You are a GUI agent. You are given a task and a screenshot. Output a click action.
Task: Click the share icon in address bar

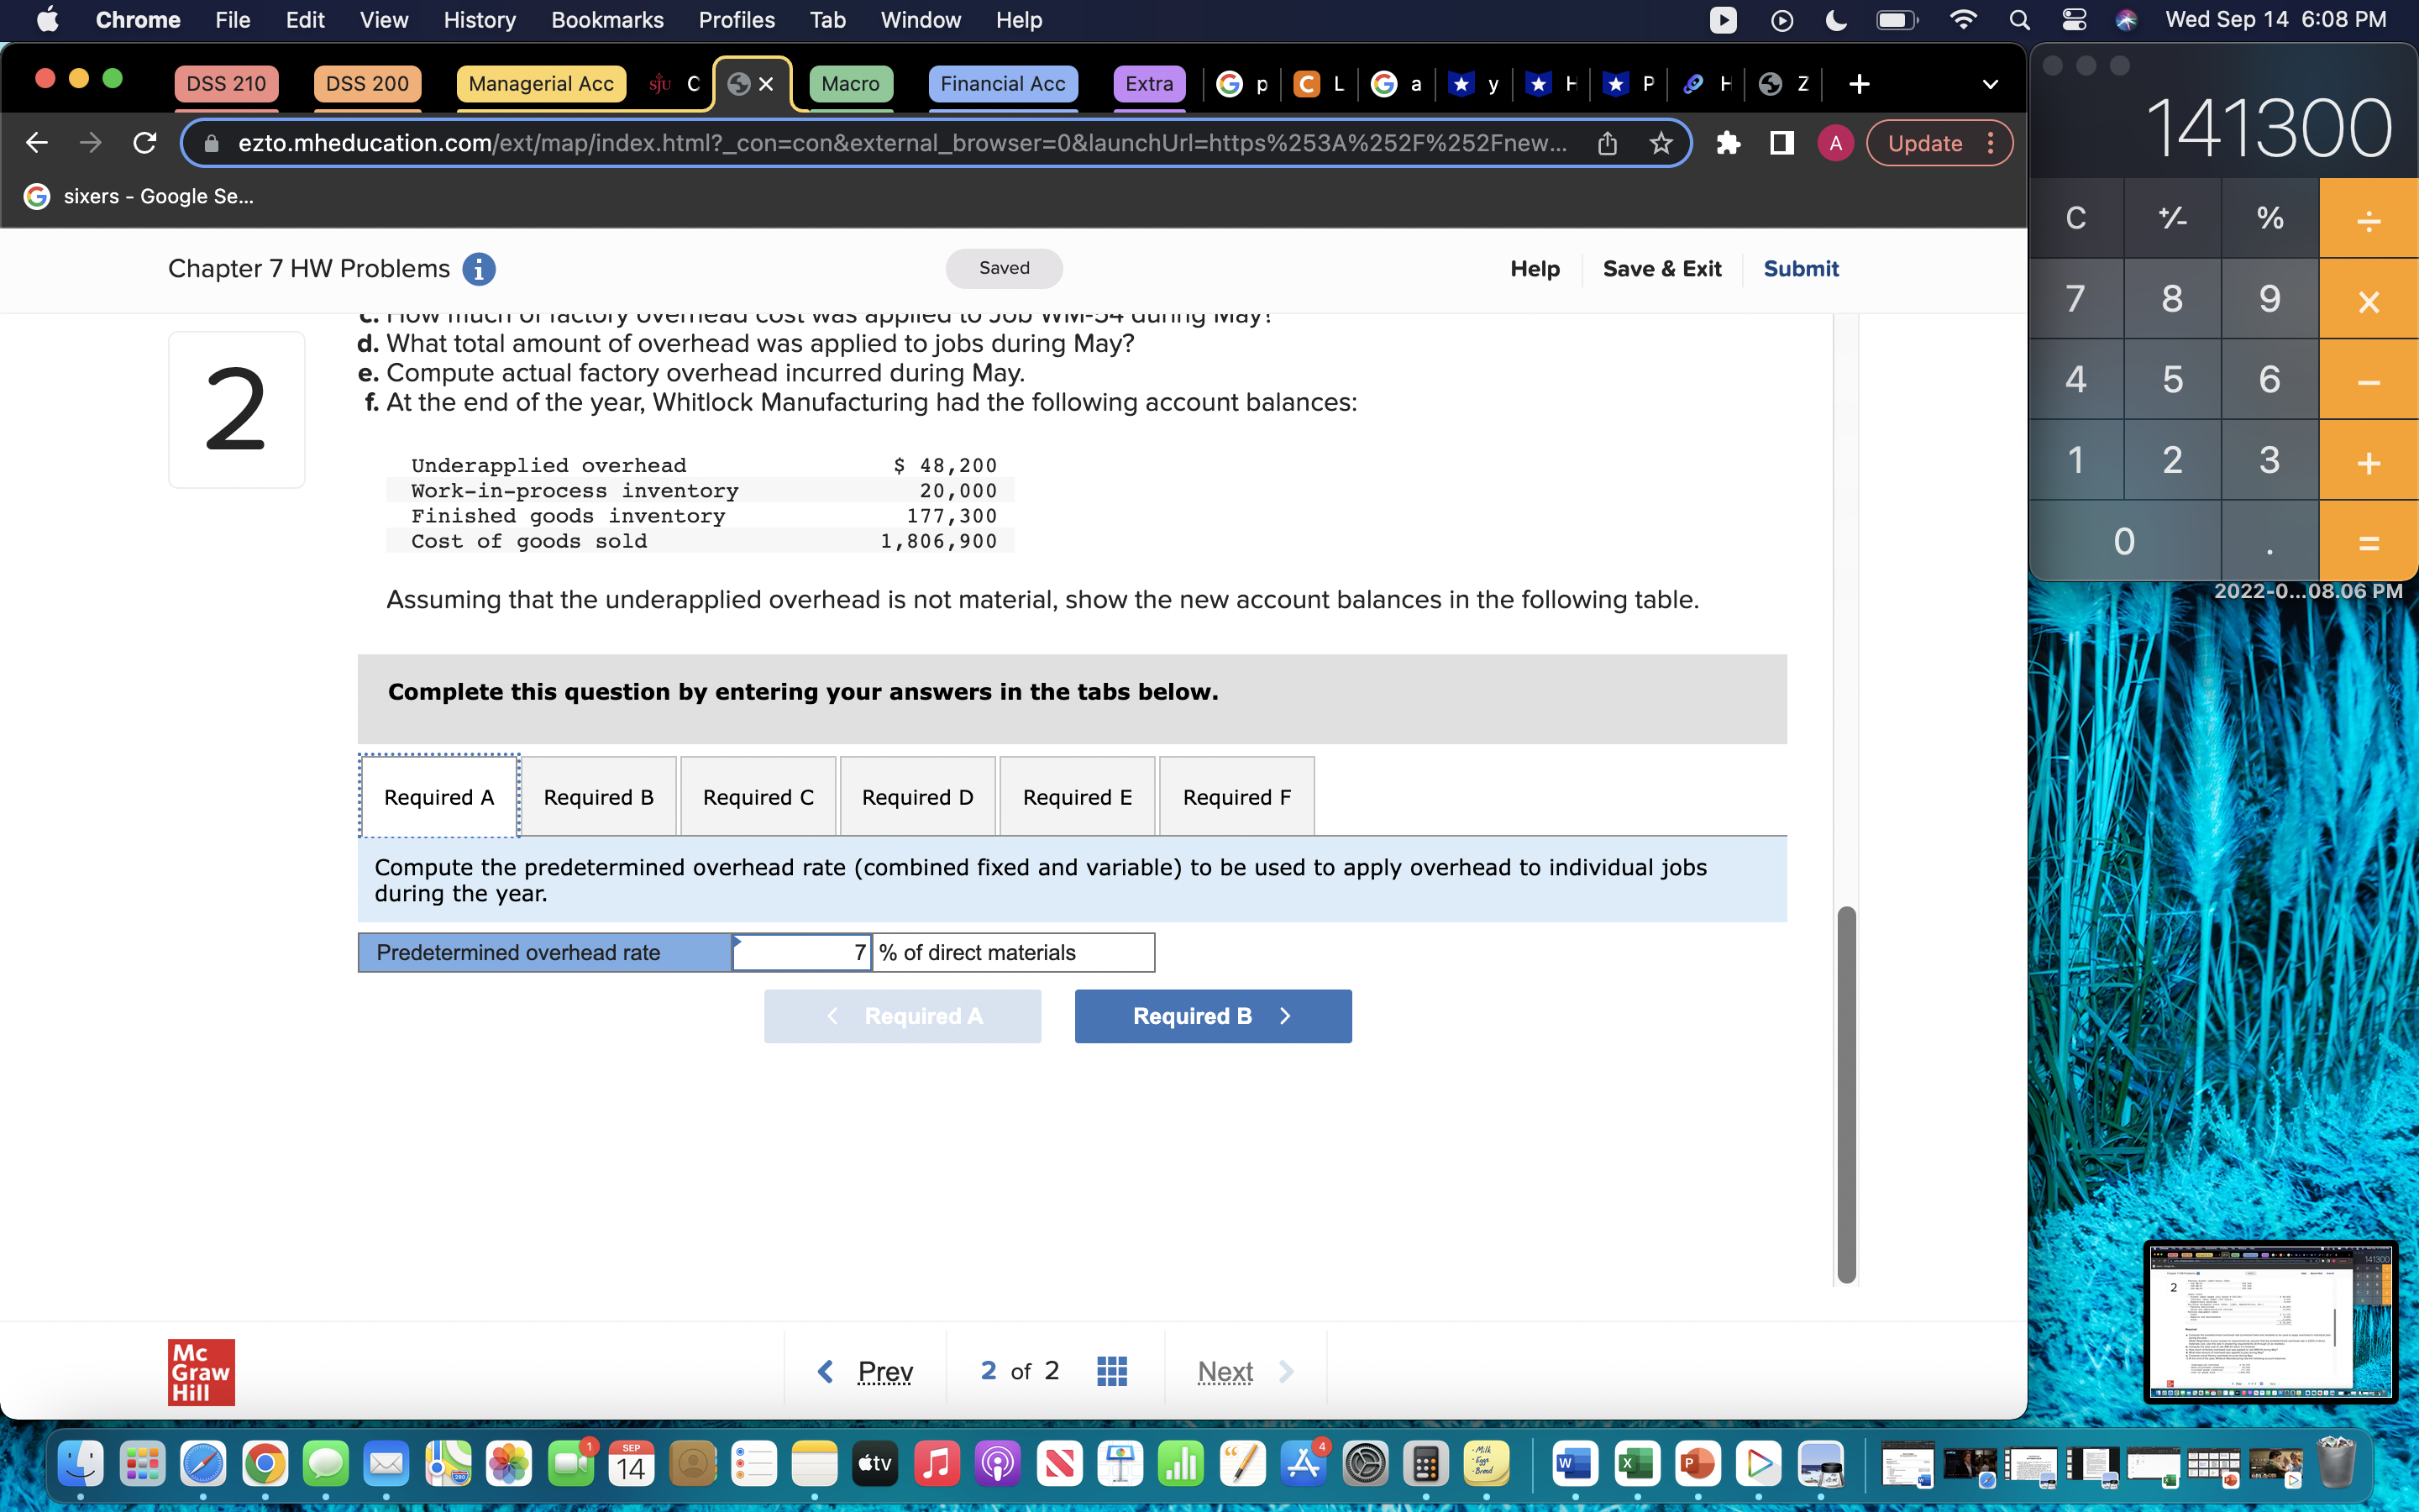pos(1608,143)
